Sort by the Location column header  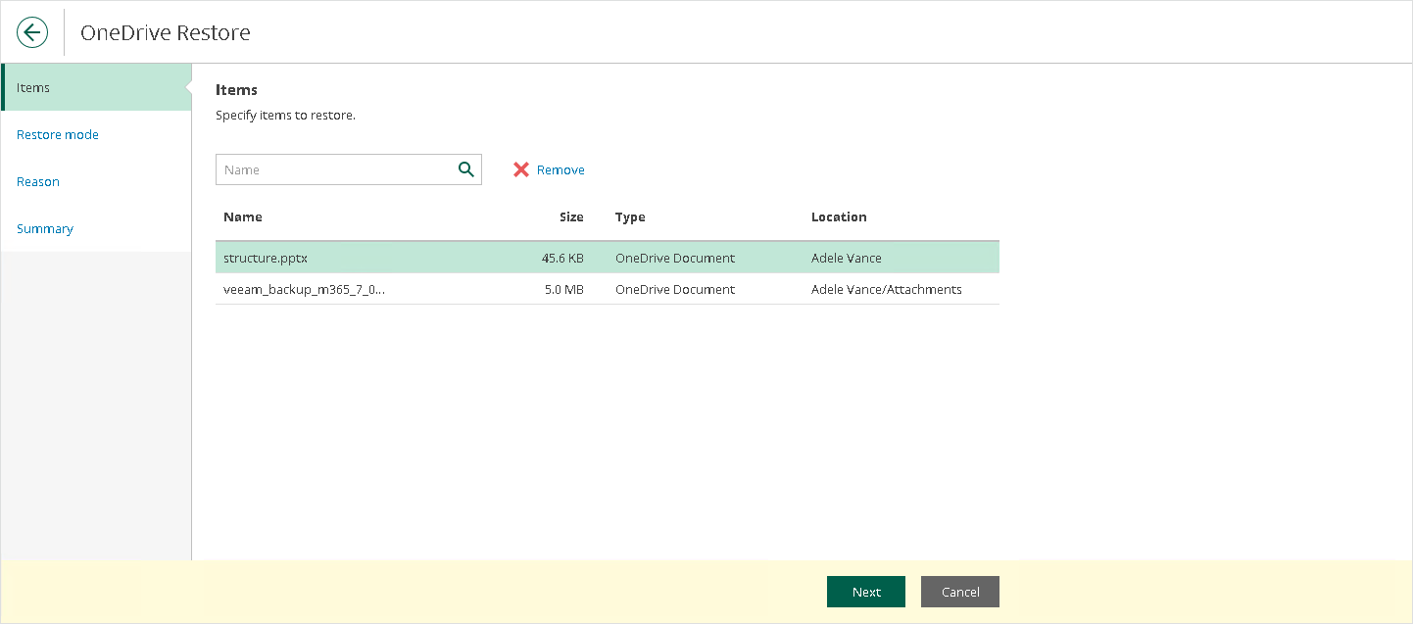[839, 216]
